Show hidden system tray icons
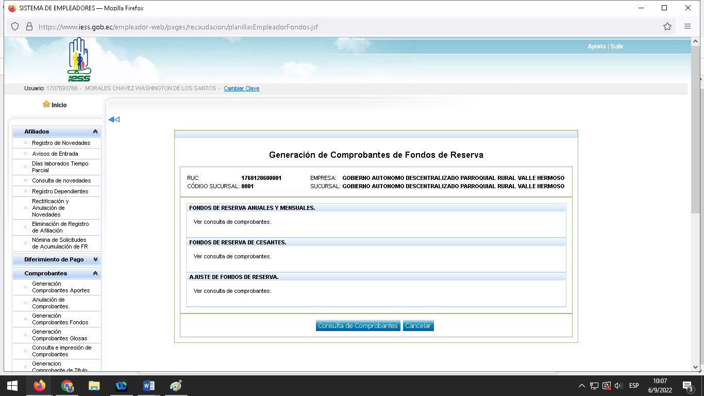 pyautogui.click(x=581, y=386)
